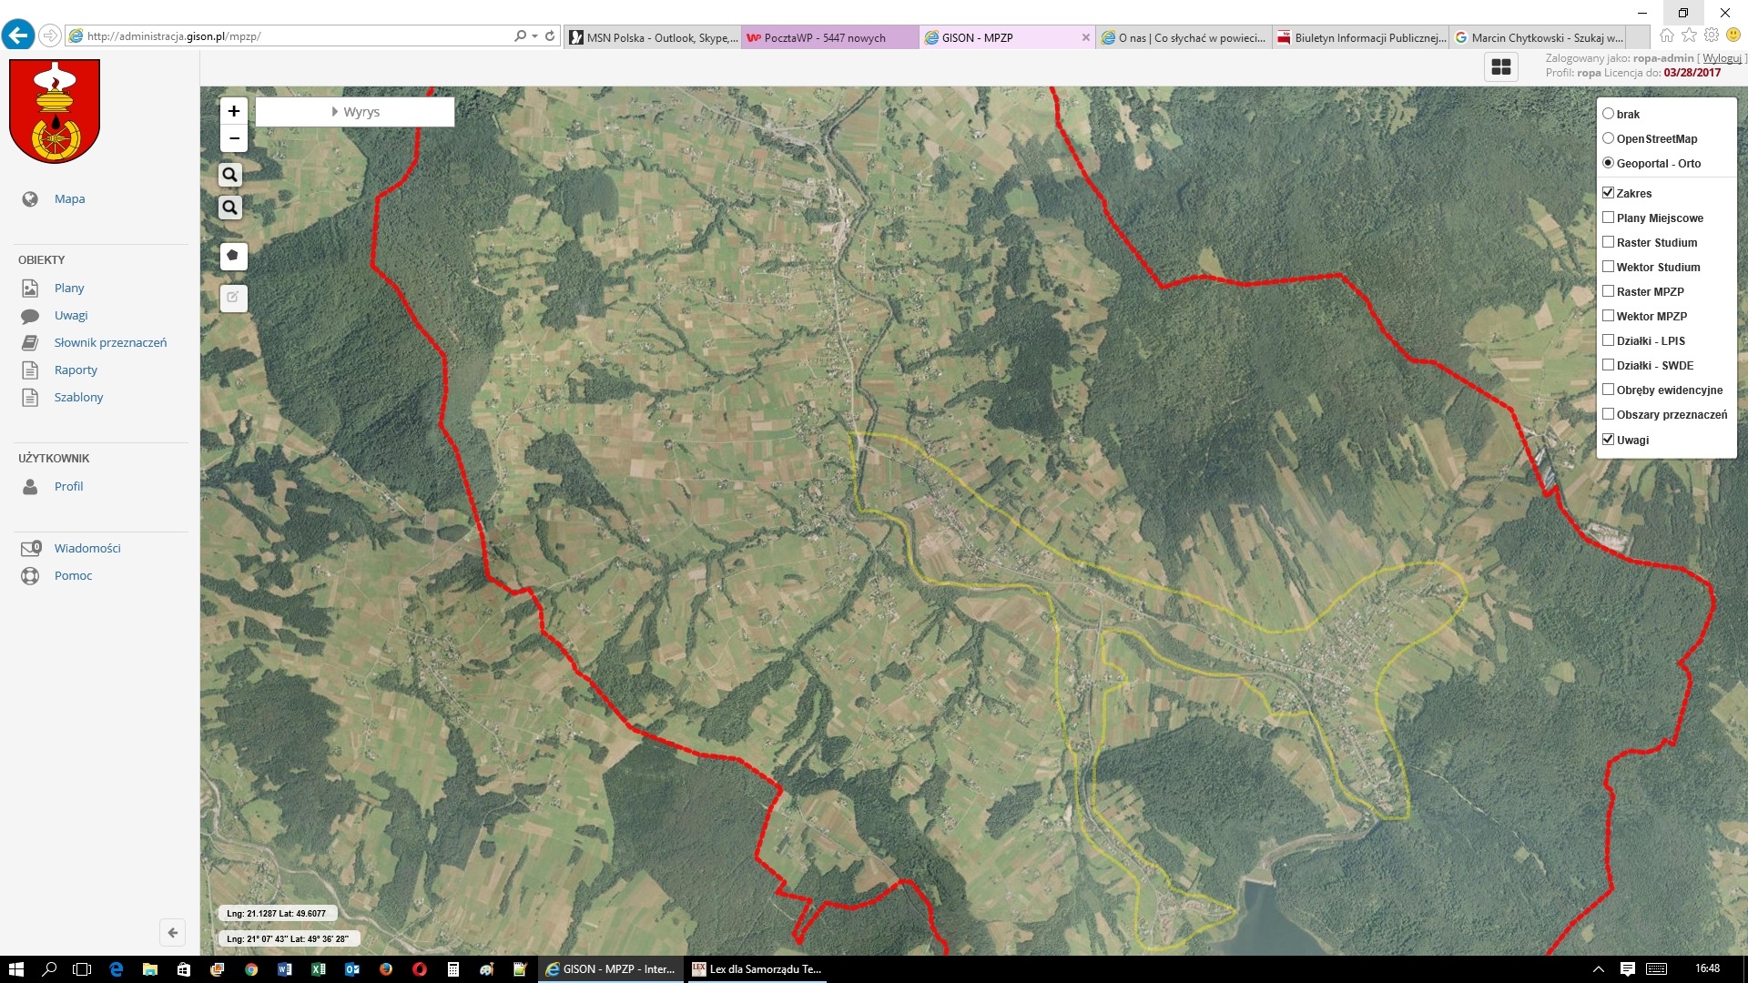
Task: Open browser settings gear icon
Action: tap(1712, 35)
